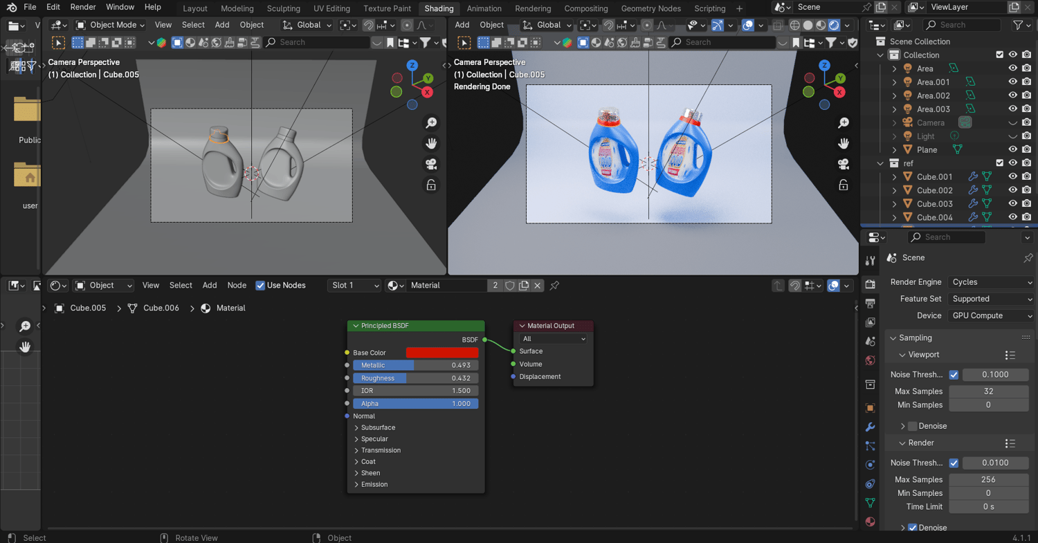The height and width of the screenshot is (543, 1038).
Task: Toggle the Use Nodes checkbox
Action: click(x=260, y=285)
